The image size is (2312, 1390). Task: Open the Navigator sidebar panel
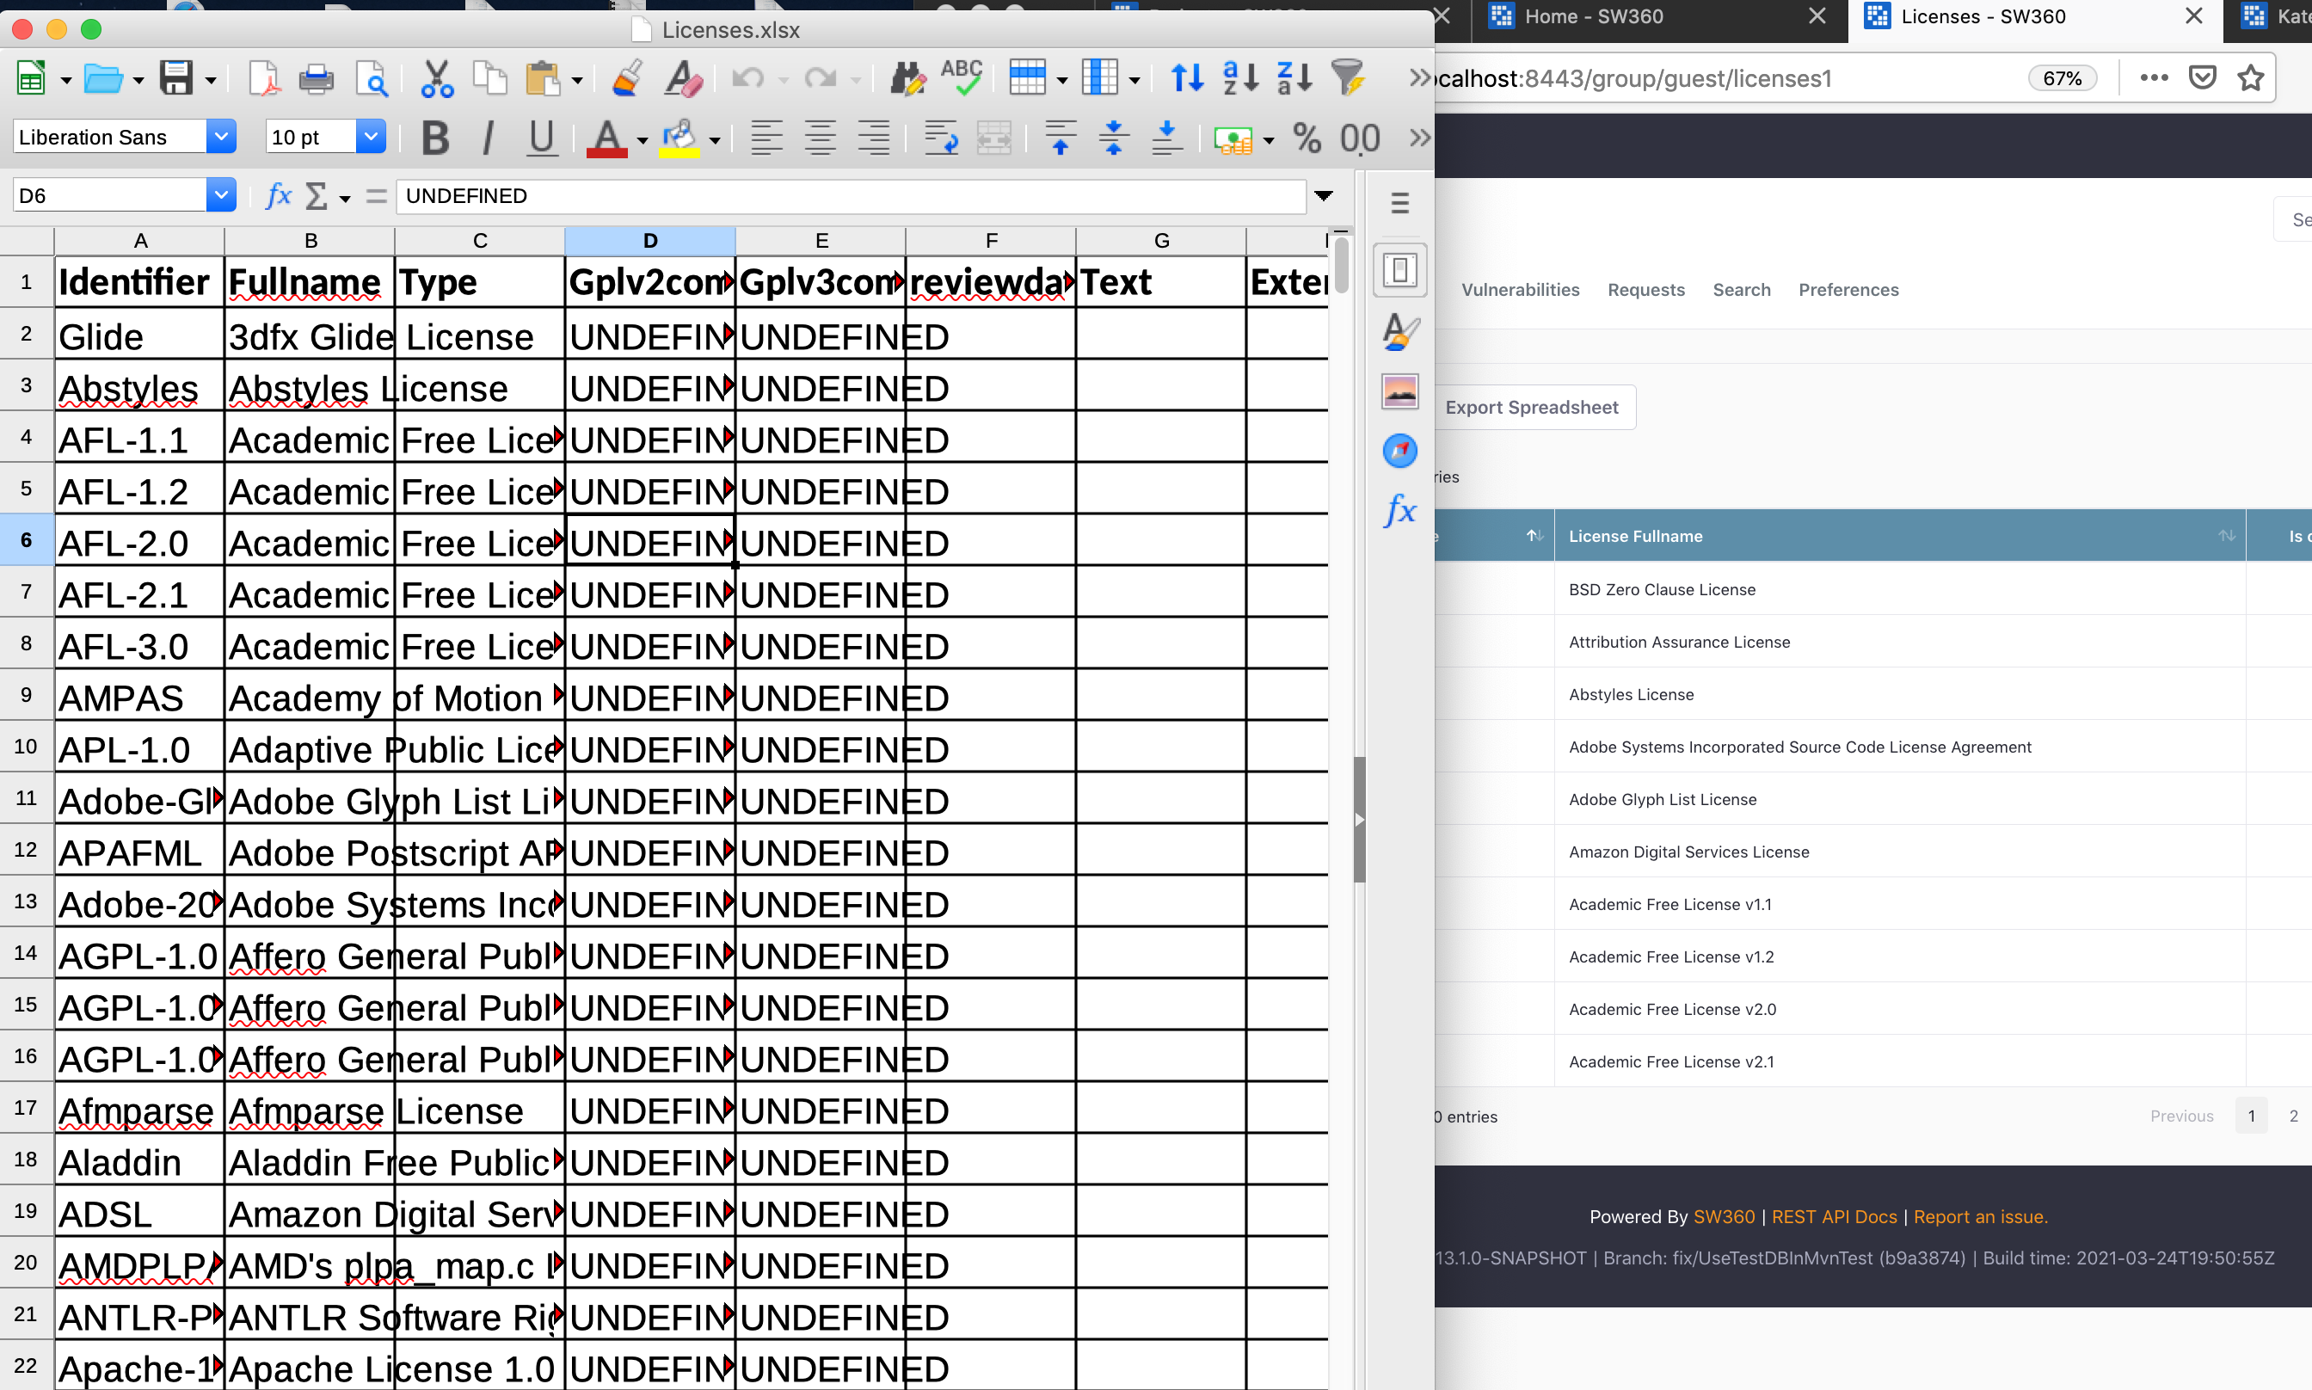[1400, 450]
